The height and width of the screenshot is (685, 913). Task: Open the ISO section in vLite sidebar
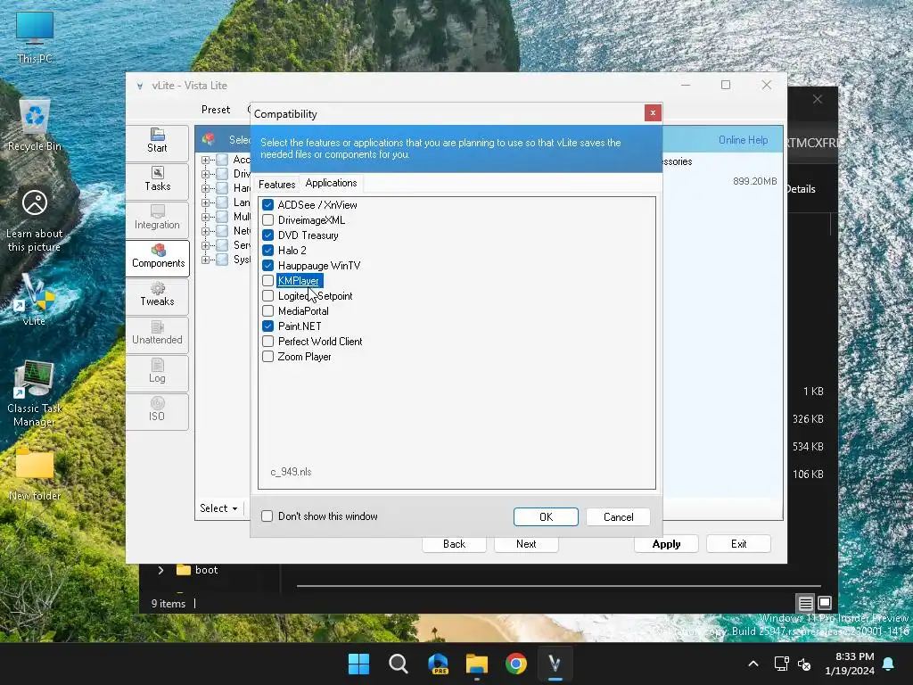coord(157,410)
